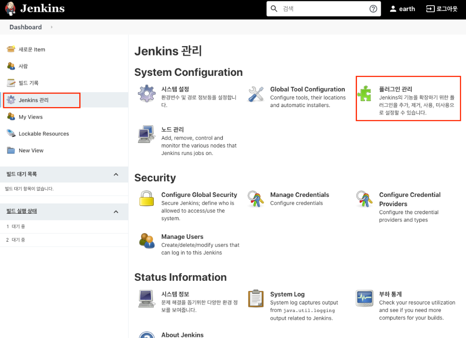Screen dimensions: 466x338
Task: Open the 노드 관리 title link
Action: click(x=172, y=129)
